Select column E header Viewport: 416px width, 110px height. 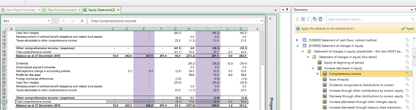coord(144,29)
